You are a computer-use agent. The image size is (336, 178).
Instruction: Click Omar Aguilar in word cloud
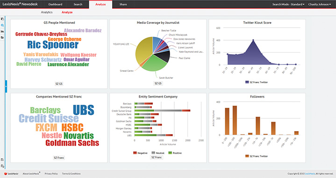pos(77,59)
